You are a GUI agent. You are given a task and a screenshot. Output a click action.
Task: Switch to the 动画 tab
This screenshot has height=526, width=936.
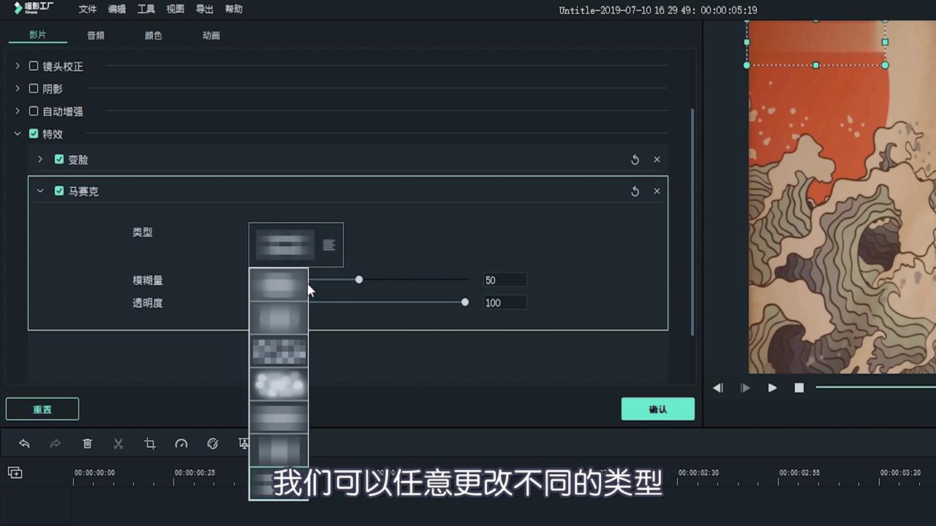click(x=211, y=35)
